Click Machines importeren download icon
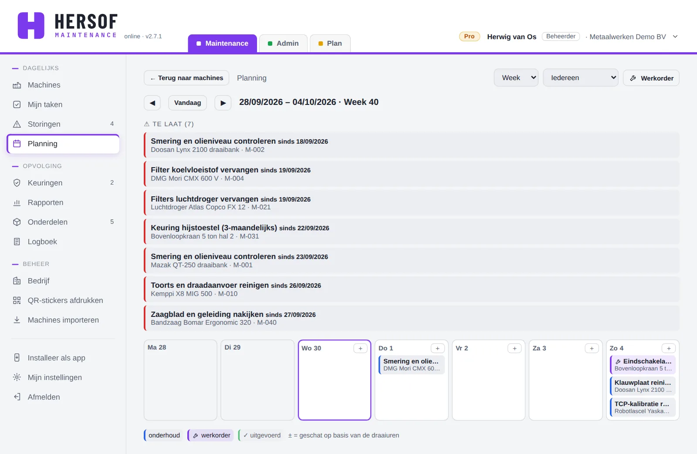 (17, 320)
